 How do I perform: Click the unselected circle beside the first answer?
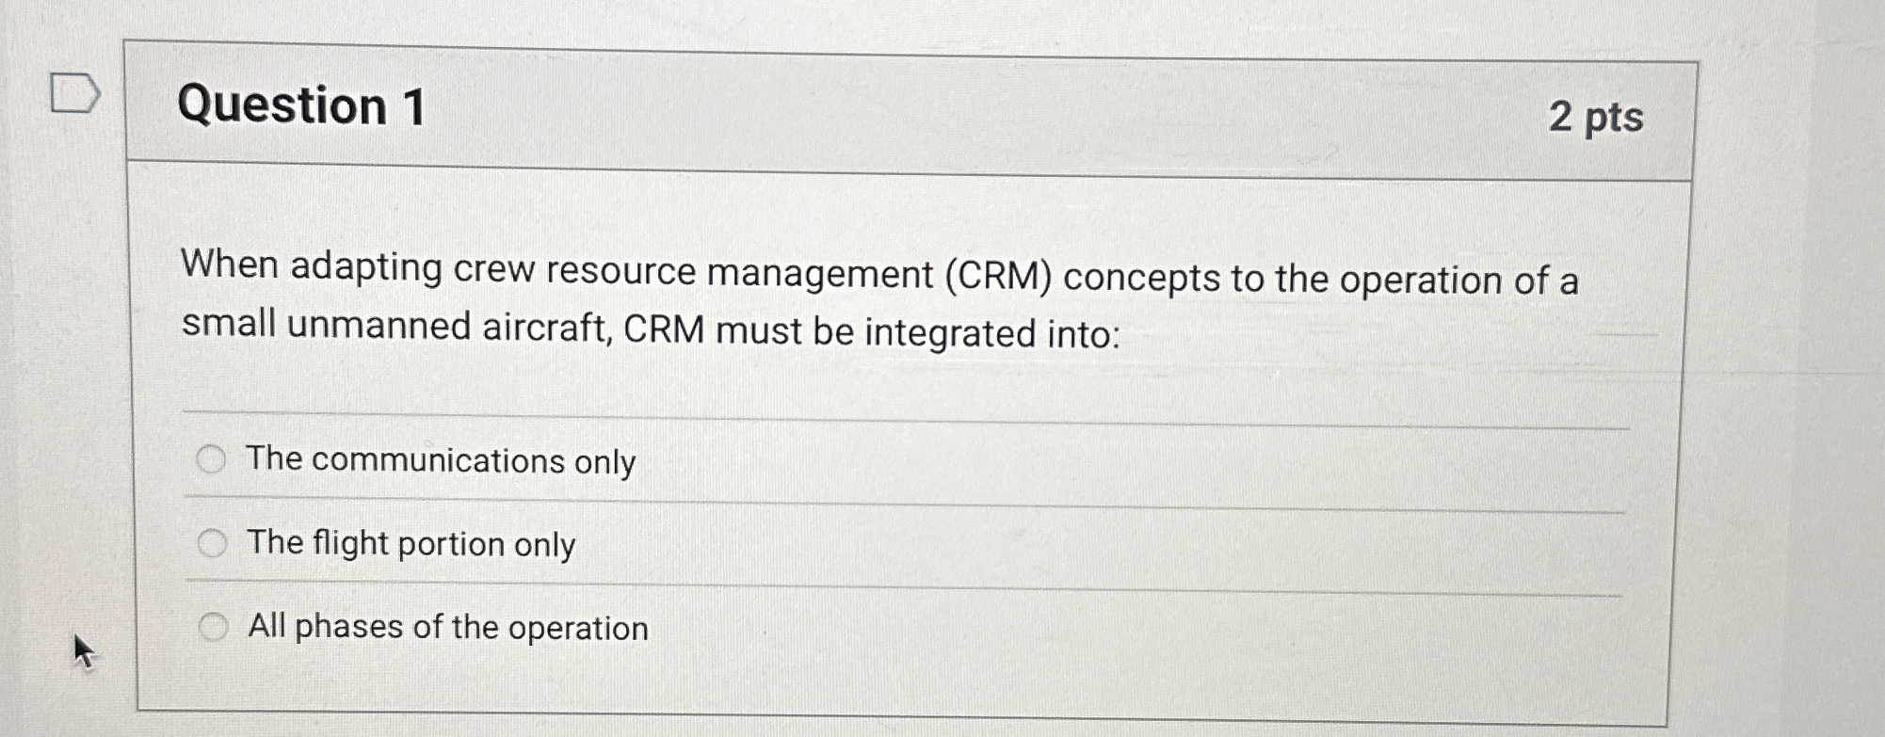tap(213, 458)
